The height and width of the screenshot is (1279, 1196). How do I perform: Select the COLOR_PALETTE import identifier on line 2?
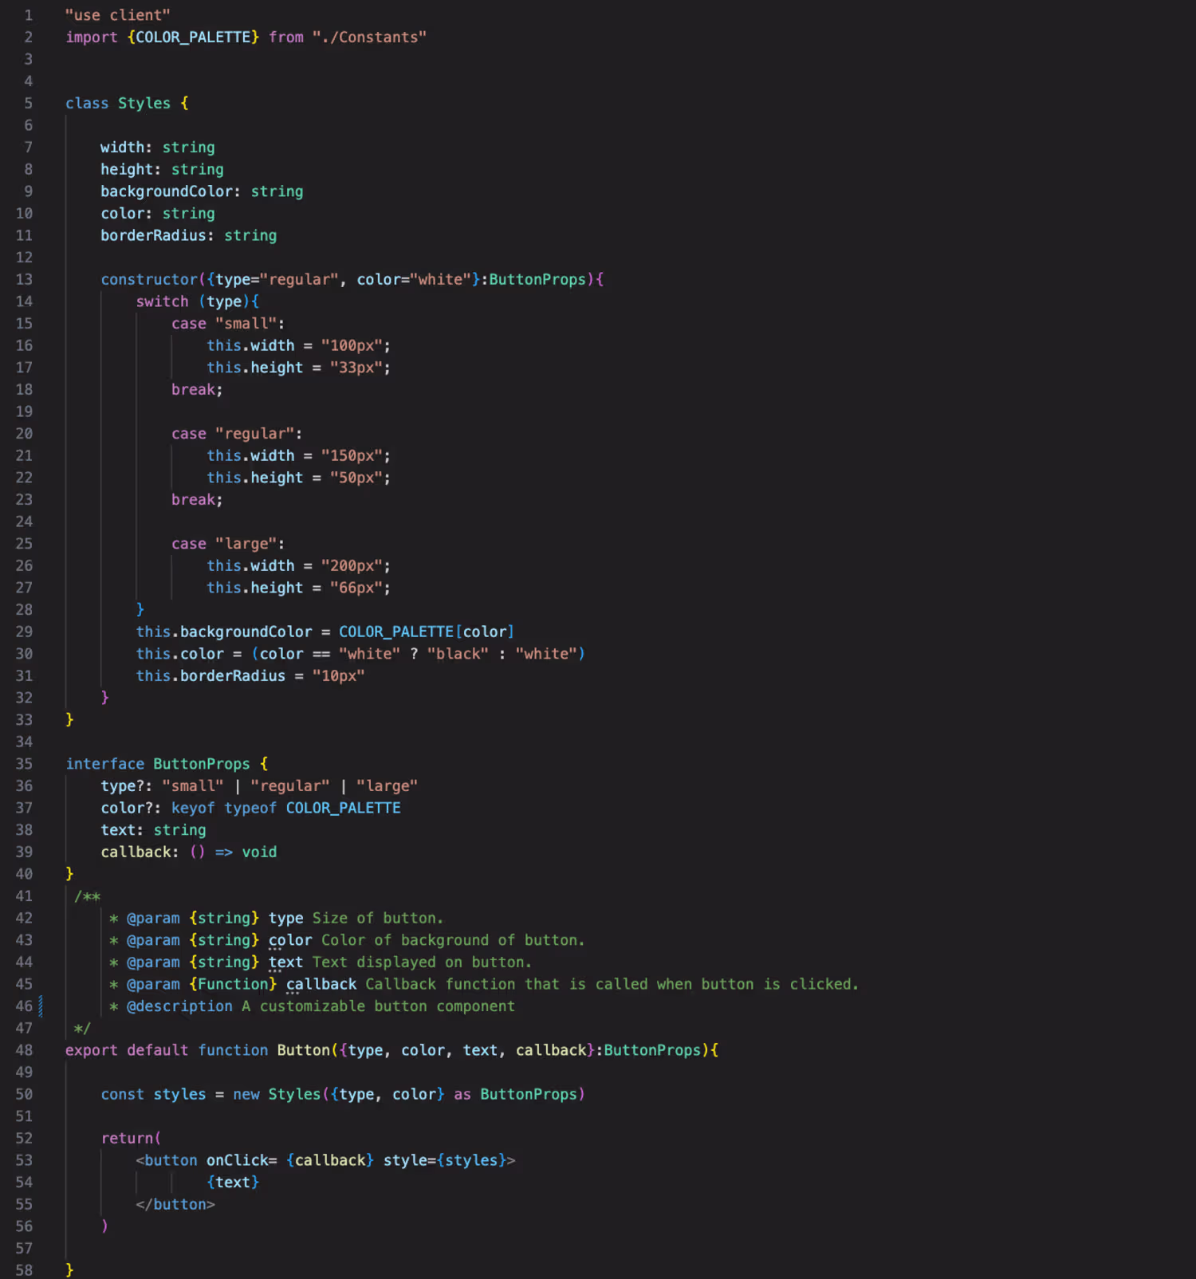tap(193, 37)
